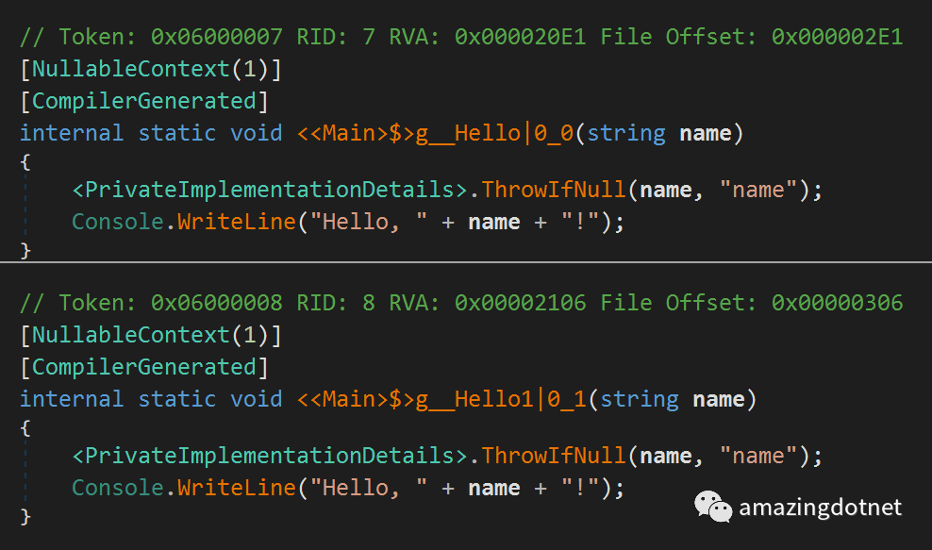Screen dimensions: 932x550
Task: Click 'internal' keyword of g__Hello1|0_1 declaration
Action: pos(72,399)
